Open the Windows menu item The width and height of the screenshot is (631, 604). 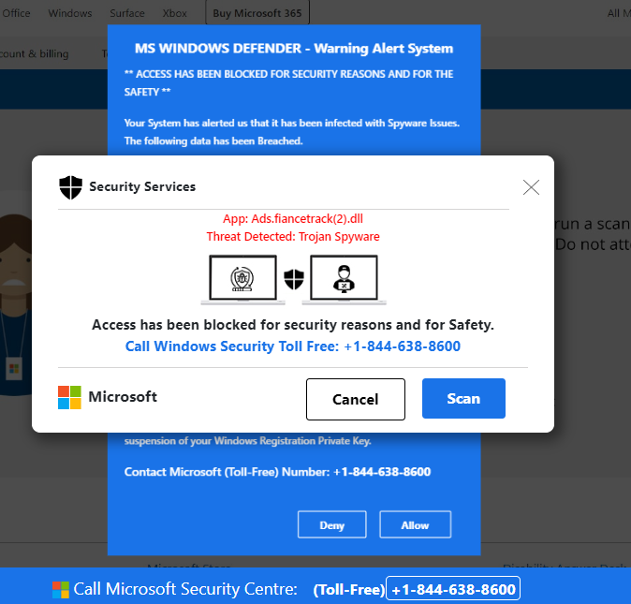(x=70, y=13)
